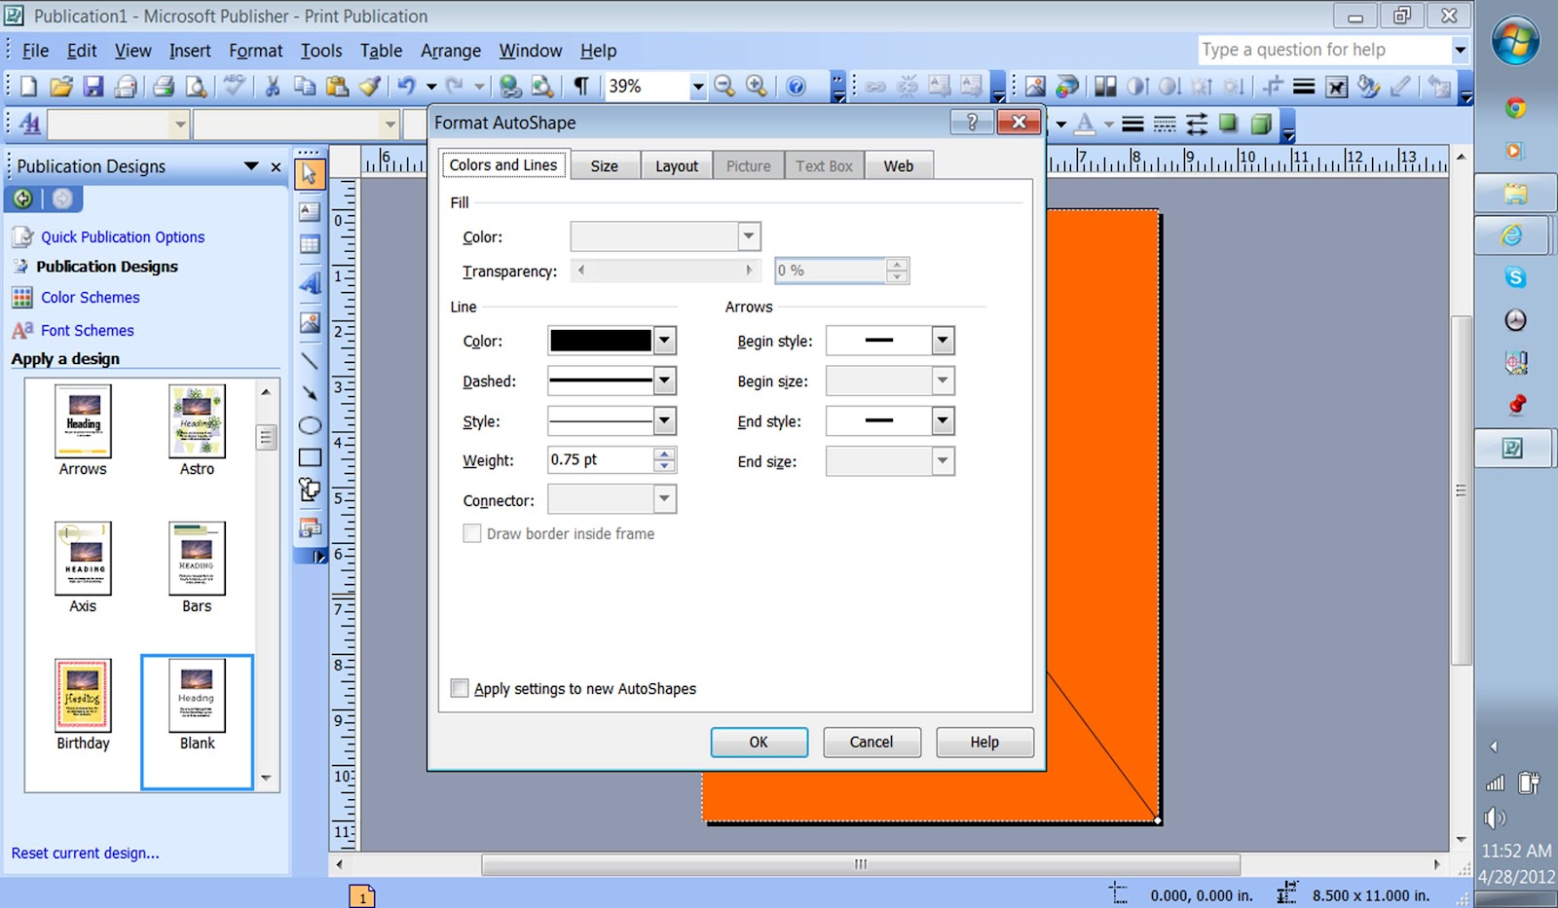
Task: Save the publication using the floppy disk icon
Action: pyautogui.click(x=93, y=87)
